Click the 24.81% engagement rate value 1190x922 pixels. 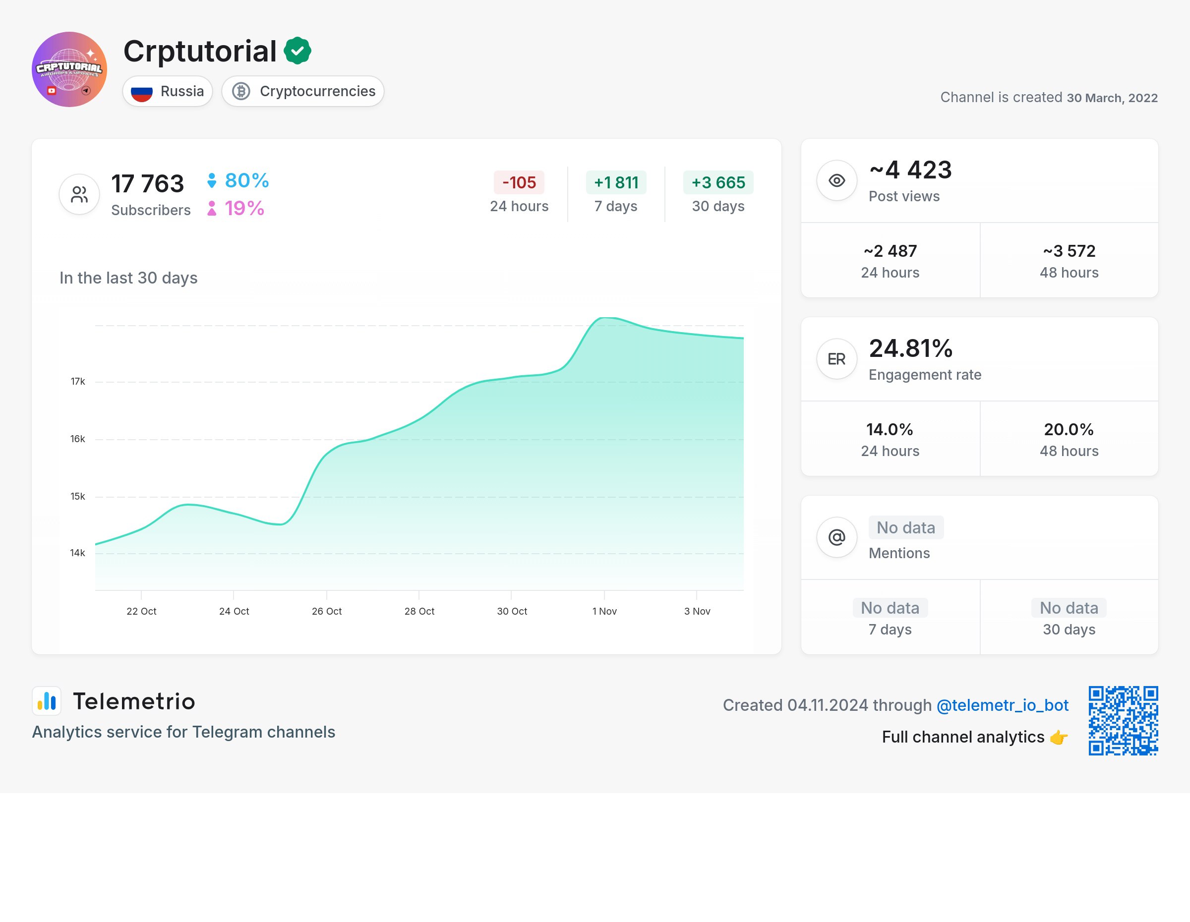point(910,348)
